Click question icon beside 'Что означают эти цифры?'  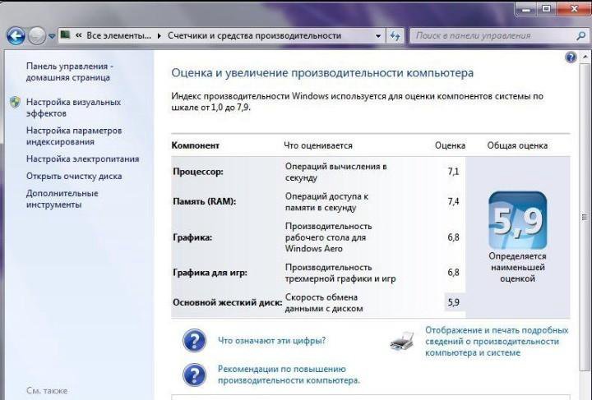pos(193,340)
